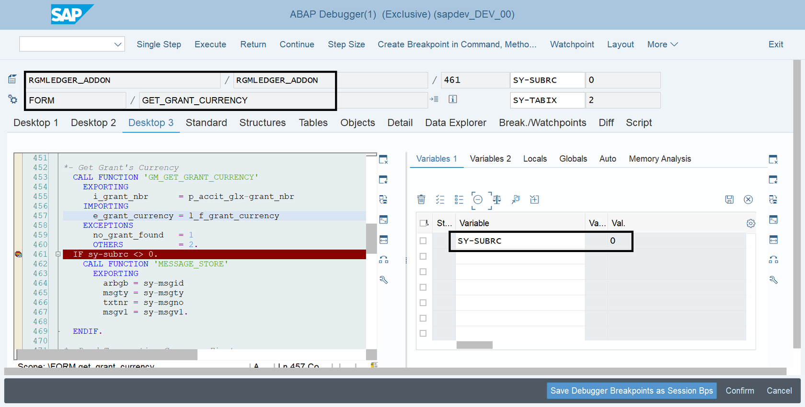Click the Single Step button
The image size is (805, 407).
click(x=159, y=44)
